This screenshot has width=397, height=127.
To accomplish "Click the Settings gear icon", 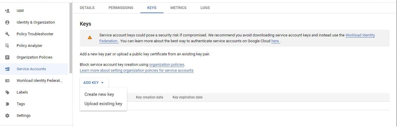I will (x=7, y=116).
